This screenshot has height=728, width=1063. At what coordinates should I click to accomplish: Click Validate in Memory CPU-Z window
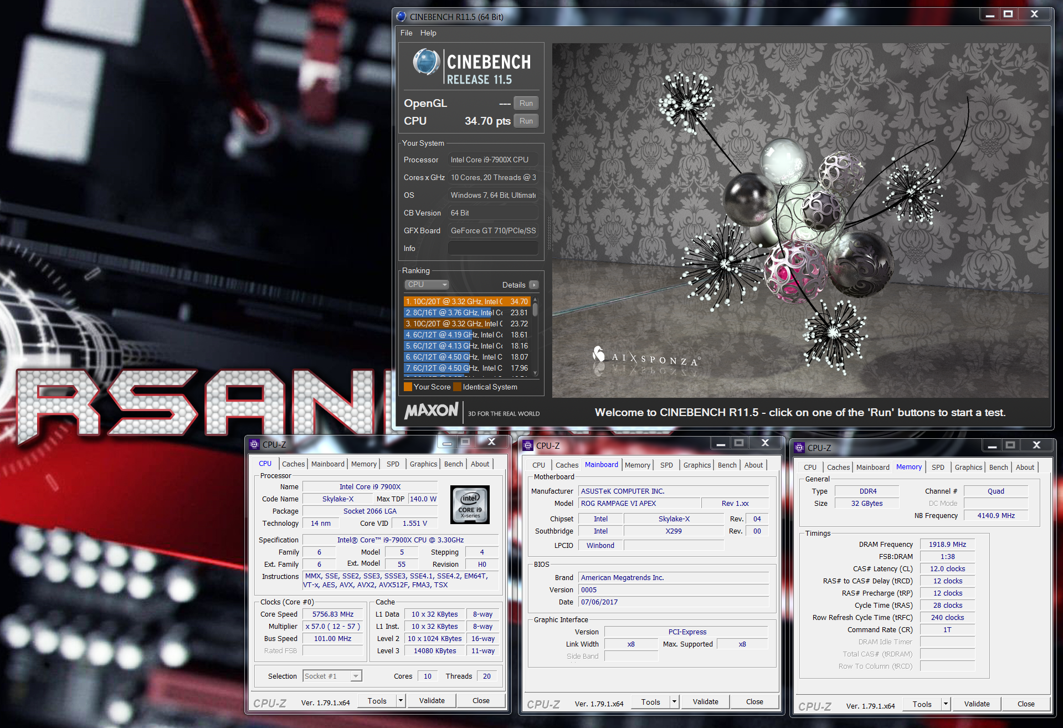coord(977,704)
